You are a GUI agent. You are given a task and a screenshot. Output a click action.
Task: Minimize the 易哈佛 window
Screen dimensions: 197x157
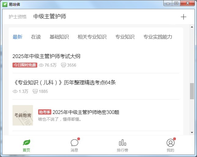point(168,3)
